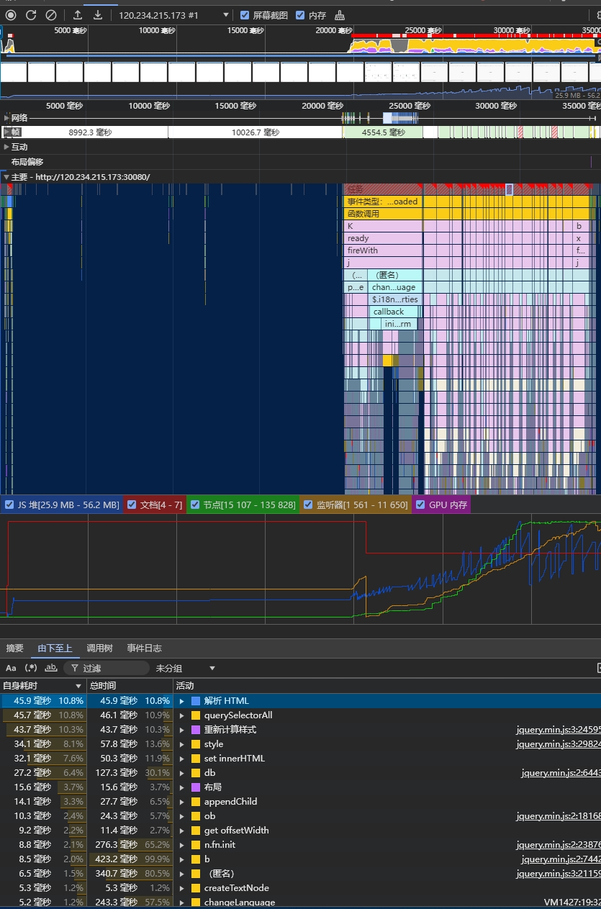Select the fireWith flame chart bar
Image resolution: width=601 pixels, height=909 pixels.
[x=384, y=250]
